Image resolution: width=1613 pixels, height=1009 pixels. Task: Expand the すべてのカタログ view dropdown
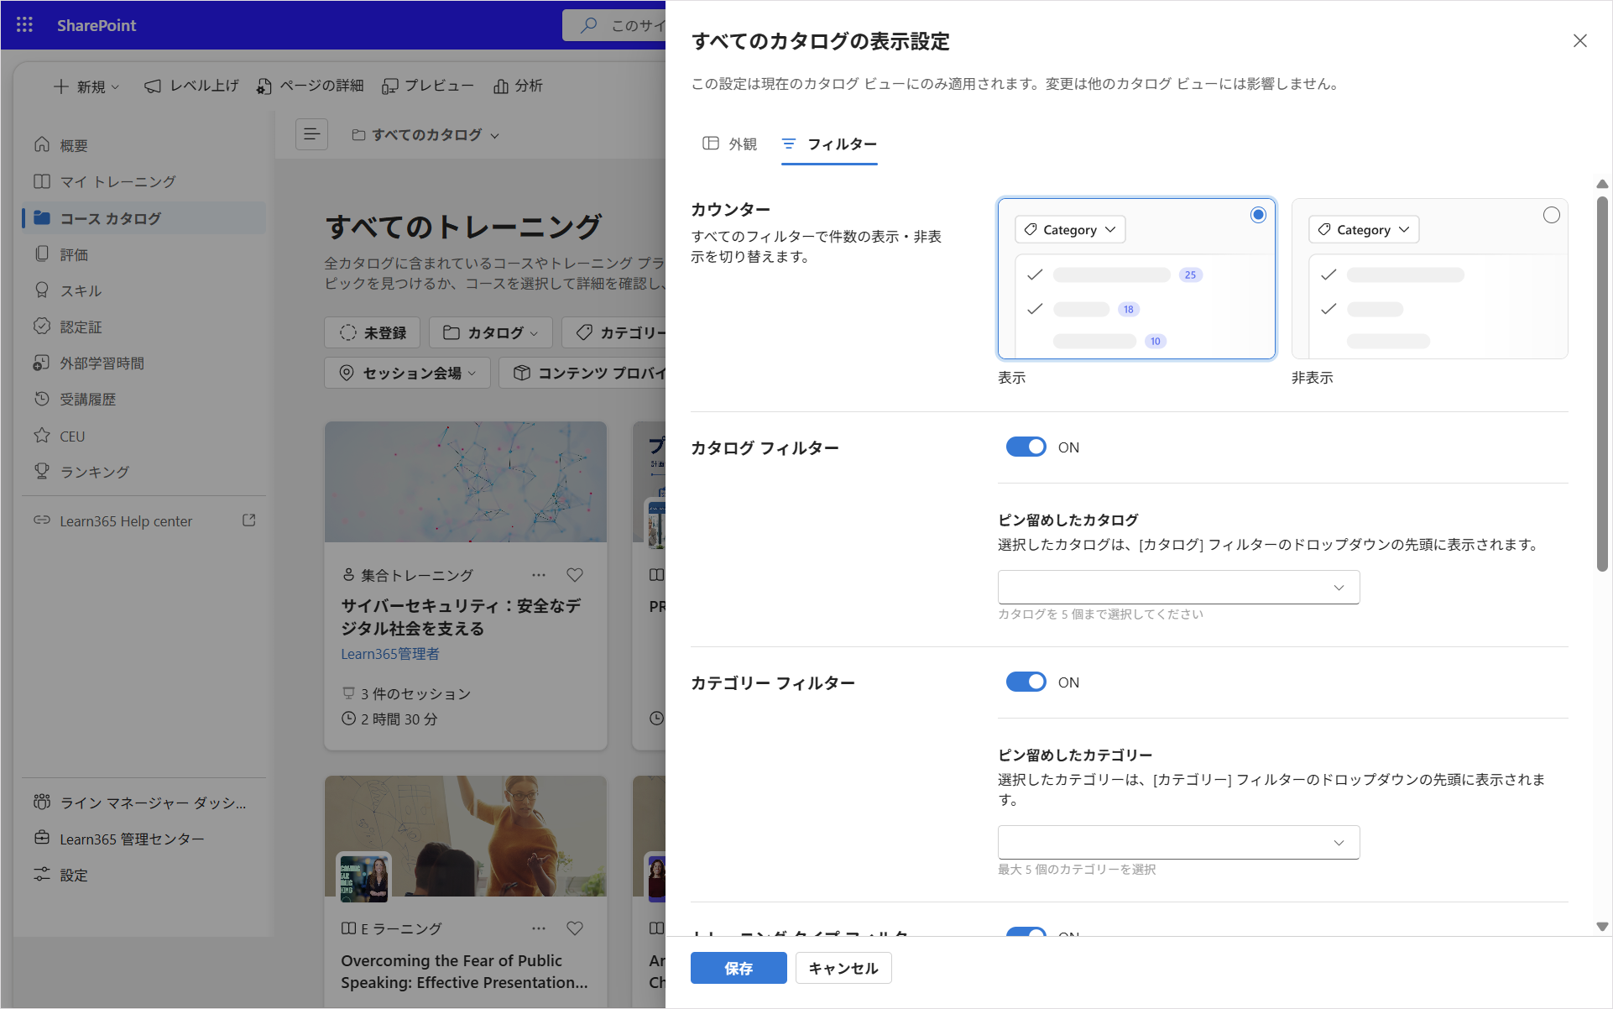[x=425, y=135]
